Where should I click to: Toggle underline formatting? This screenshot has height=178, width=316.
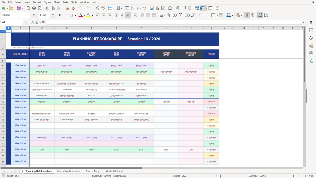click(x=71, y=15)
